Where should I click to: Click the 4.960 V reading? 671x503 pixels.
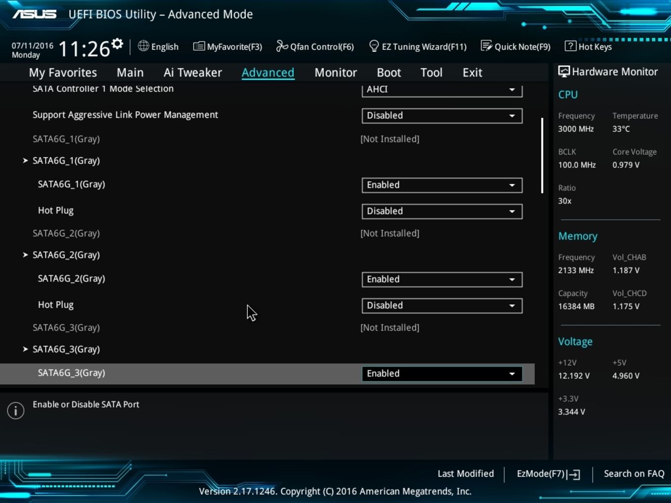click(626, 376)
